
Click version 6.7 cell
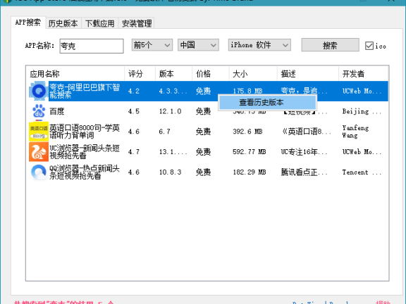point(164,132)
